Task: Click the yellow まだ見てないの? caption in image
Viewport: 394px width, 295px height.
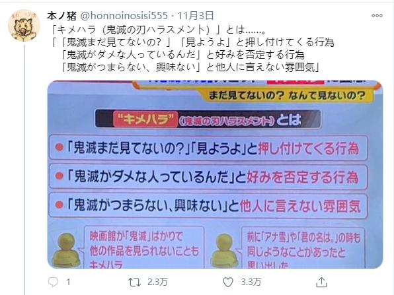Action: (x=287, y=95)
